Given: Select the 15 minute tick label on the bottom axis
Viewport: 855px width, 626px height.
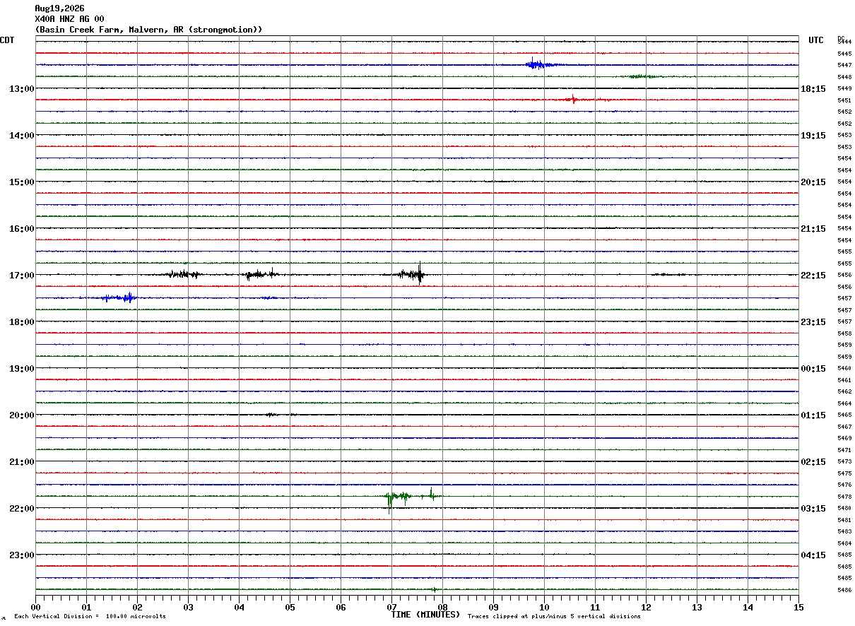Looking at the screenshot, I should (x=798, y=607).
